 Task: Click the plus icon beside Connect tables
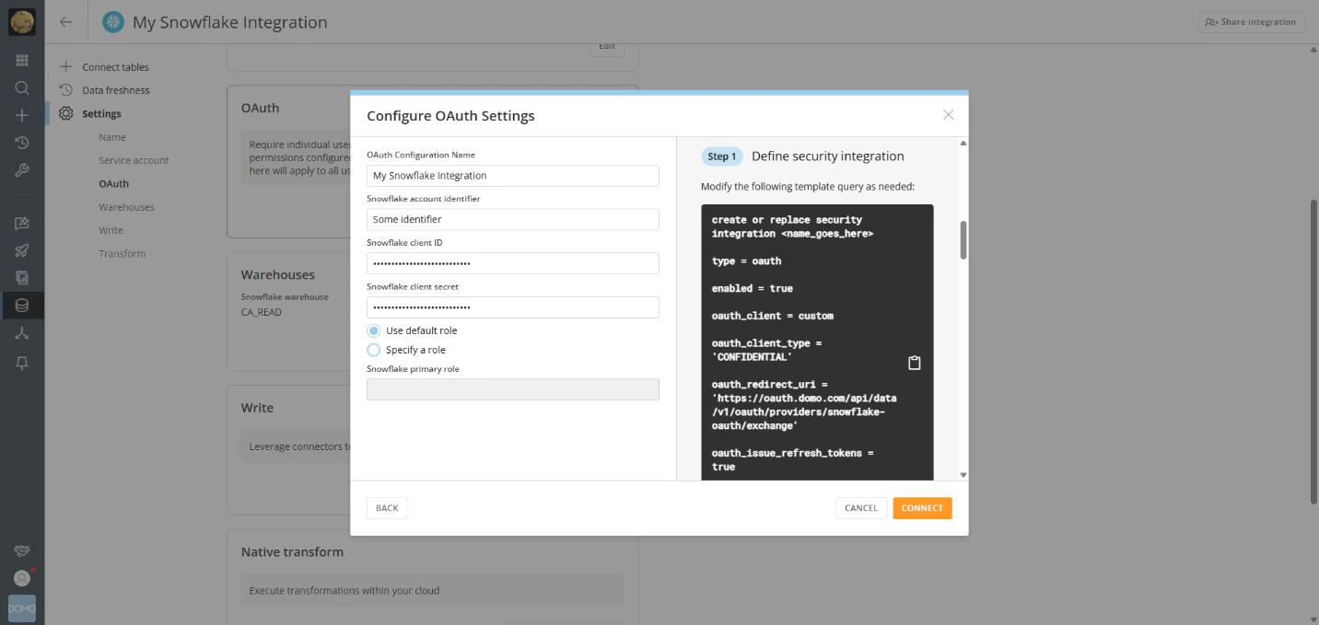tap(65, 67)
